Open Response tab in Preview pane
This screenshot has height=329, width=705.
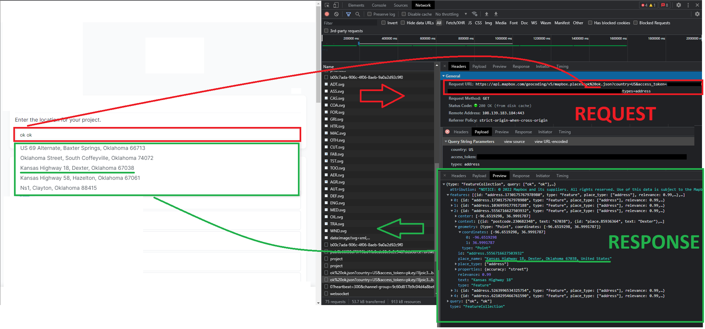(521, 175)
